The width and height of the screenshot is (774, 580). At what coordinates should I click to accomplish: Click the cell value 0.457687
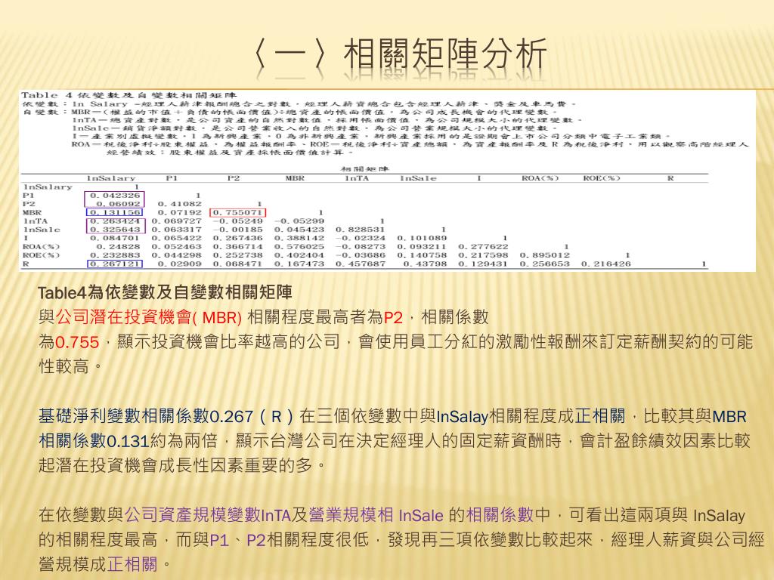pos(361,264)
